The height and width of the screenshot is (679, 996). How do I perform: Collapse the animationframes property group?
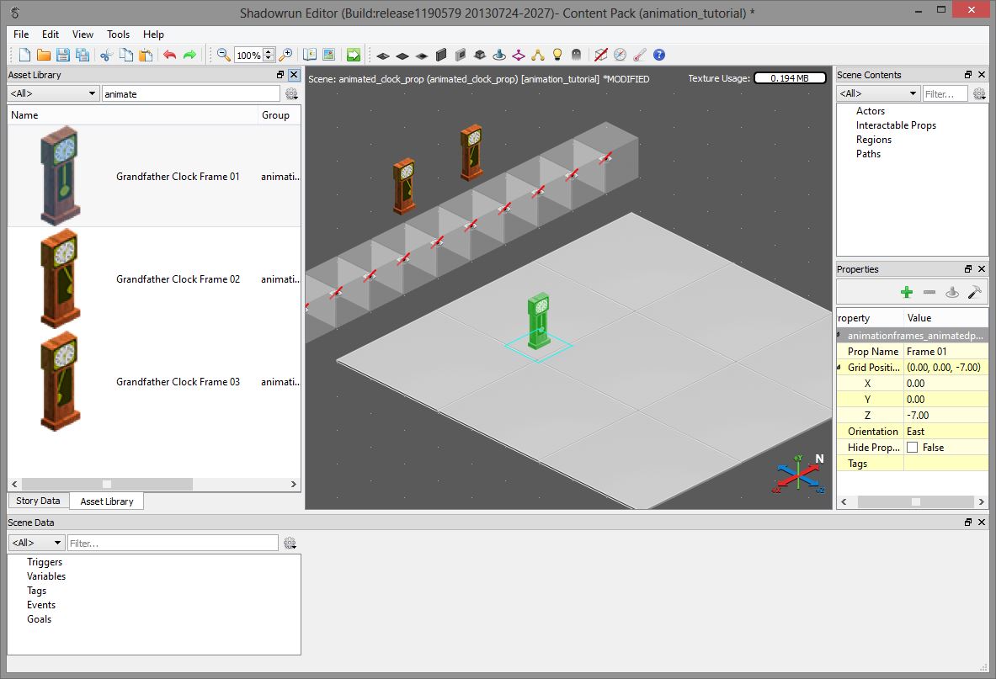(839, 335)
